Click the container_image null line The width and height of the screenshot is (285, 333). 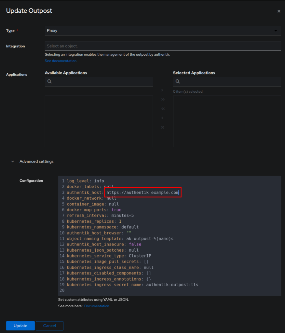point(93,204)
